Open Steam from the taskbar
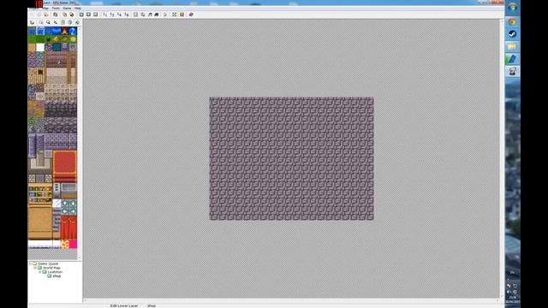The height and width of the screenshot is (308, 548). (512, 34)
